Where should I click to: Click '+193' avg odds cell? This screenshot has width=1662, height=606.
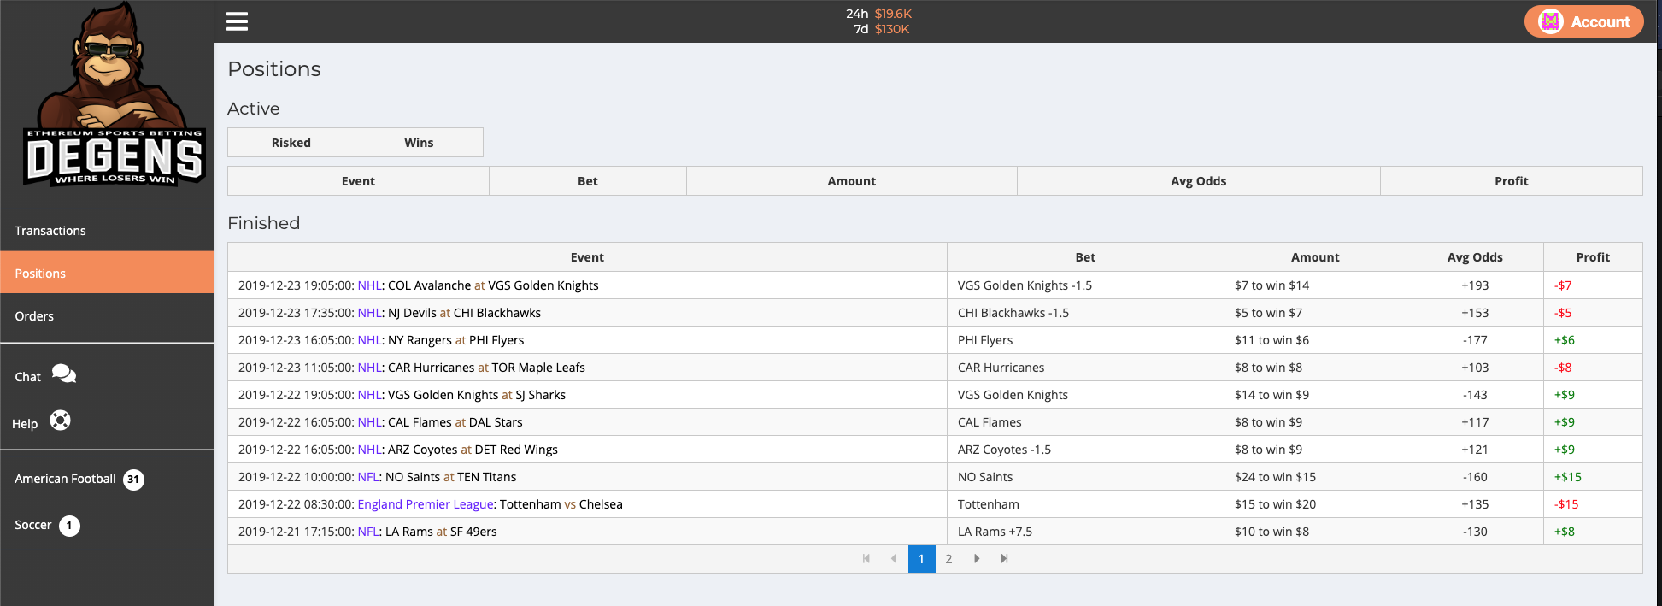point(1475,285)
